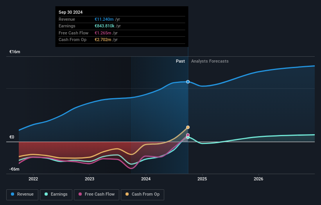The width and height of the screenshot is (321, 205).
Task: Click the Sep 30 2024 tooltip date
Action: tap(71, 12)
